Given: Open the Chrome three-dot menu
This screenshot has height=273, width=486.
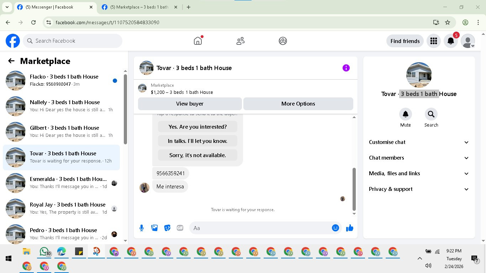Looking at the screenshot, I should click(x=478, y=22).
